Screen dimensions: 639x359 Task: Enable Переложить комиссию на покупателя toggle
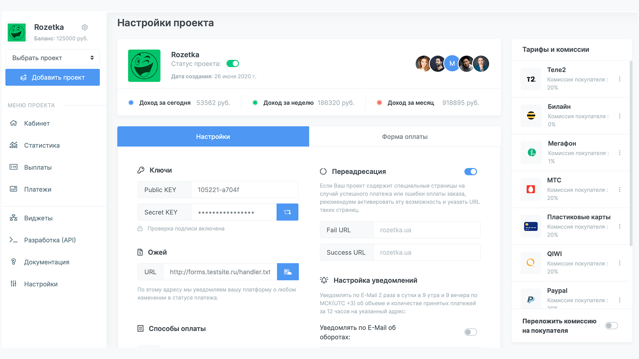point(611,325)
